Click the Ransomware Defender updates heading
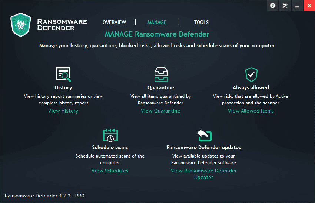315x203 pixels. tap(204, 147)
